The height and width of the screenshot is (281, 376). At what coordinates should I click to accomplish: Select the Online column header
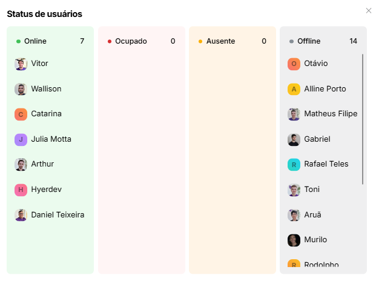point(35,41)
